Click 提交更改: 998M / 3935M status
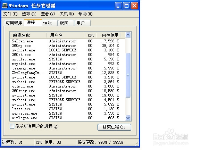200x150 pixels. [x=100, y=142]
